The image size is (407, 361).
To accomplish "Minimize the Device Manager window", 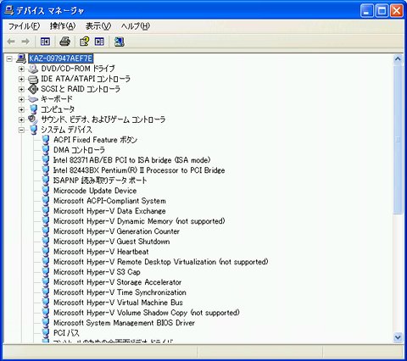I will pos(367,11).
